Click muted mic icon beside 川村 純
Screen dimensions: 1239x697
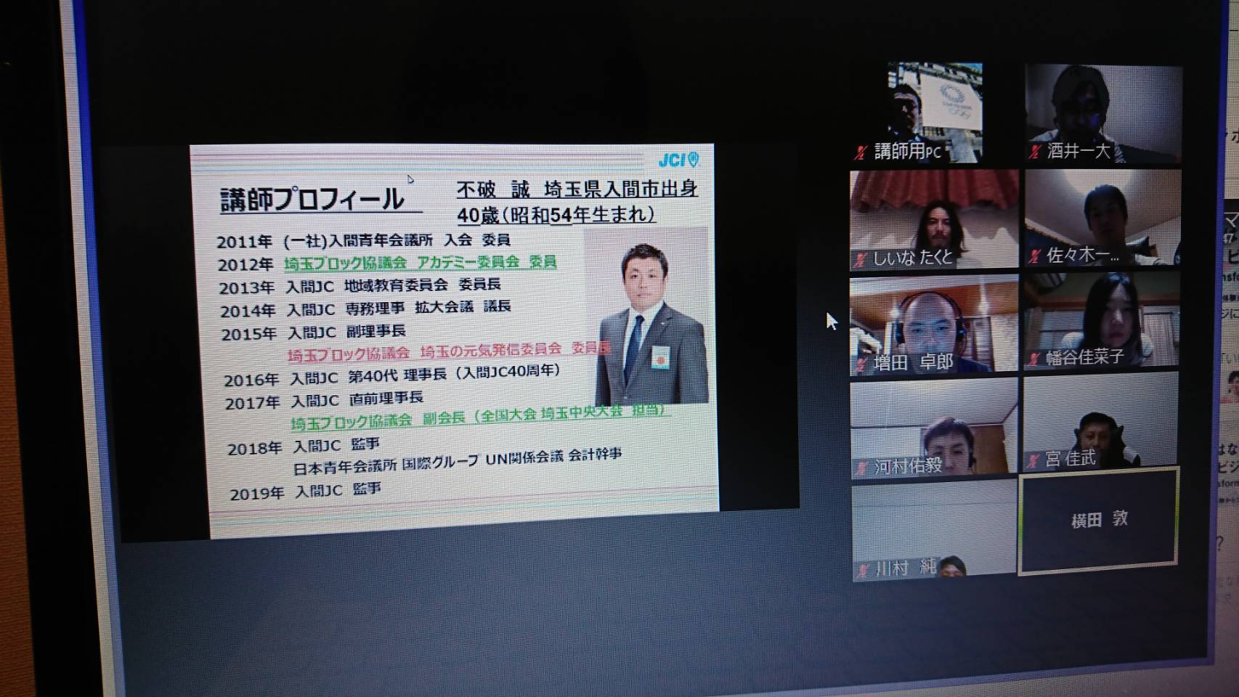coord(862,570)
